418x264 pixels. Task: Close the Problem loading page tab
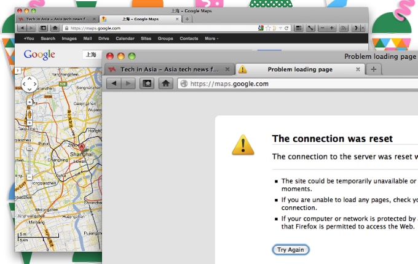tap(358, 69)
